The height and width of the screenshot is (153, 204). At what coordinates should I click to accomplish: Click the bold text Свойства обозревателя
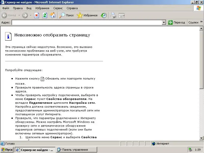[x=66, y=99]
